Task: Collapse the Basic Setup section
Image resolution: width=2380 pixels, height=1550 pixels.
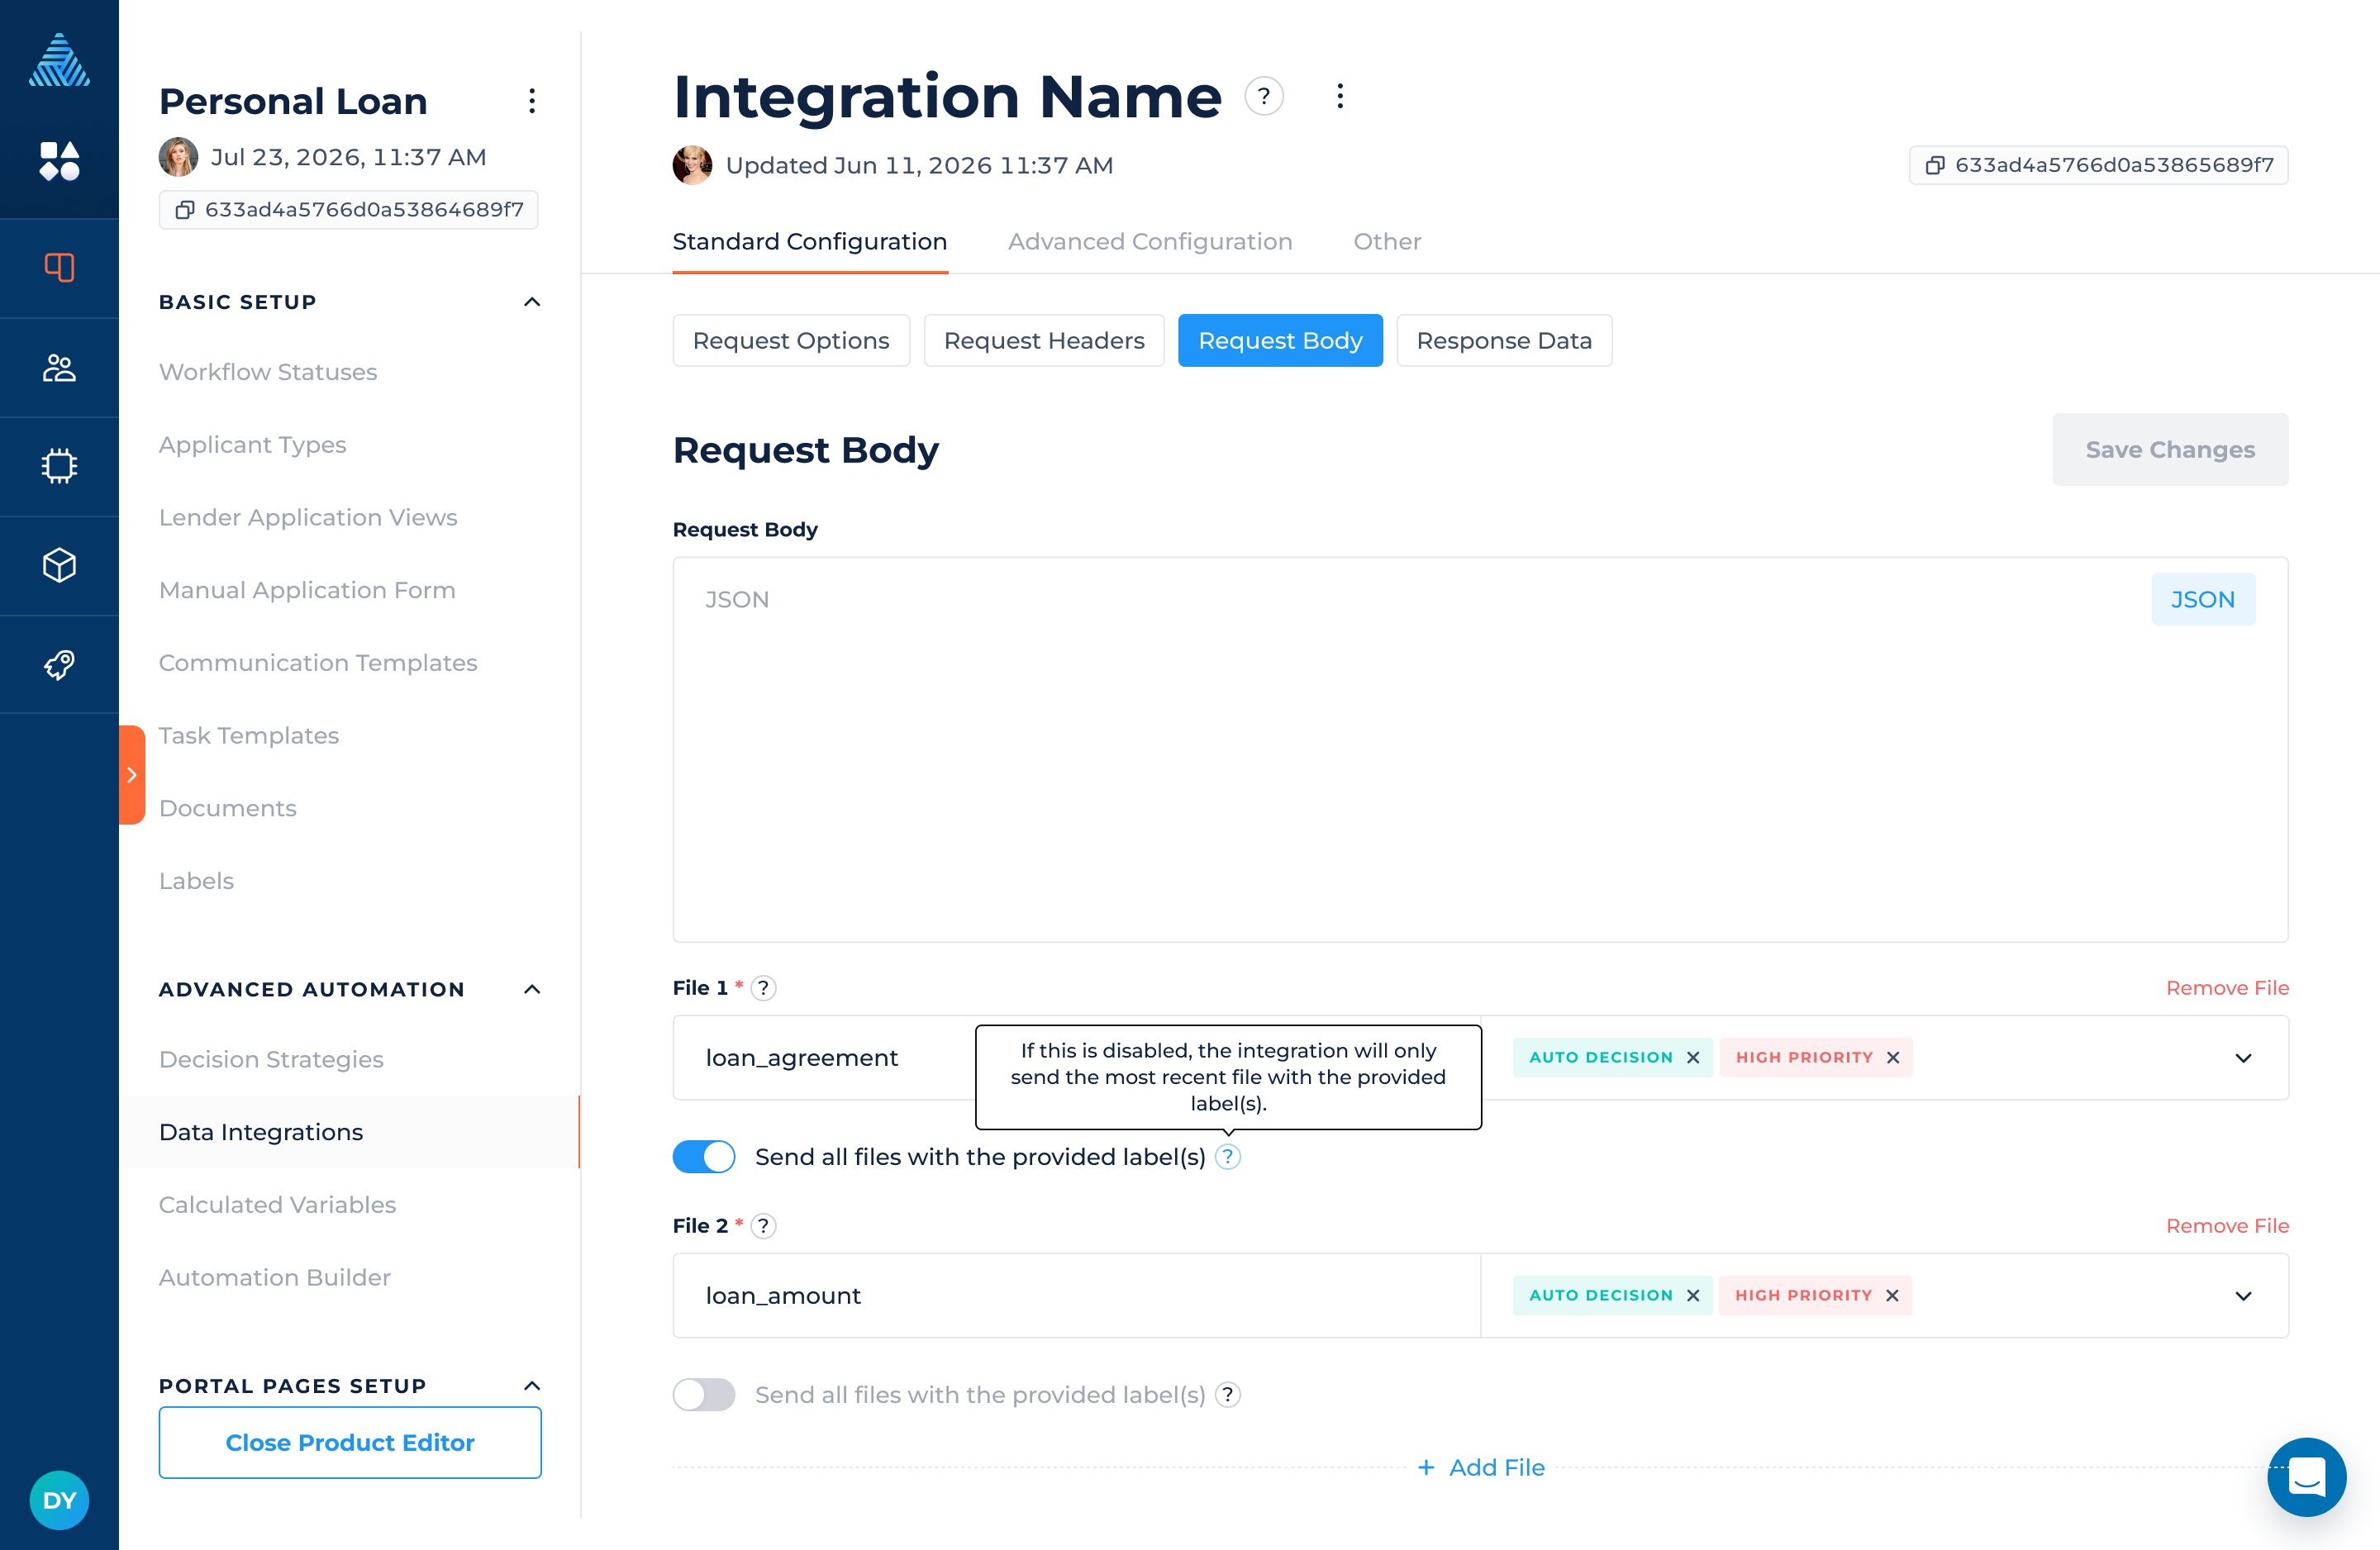Action: (532, 302)
